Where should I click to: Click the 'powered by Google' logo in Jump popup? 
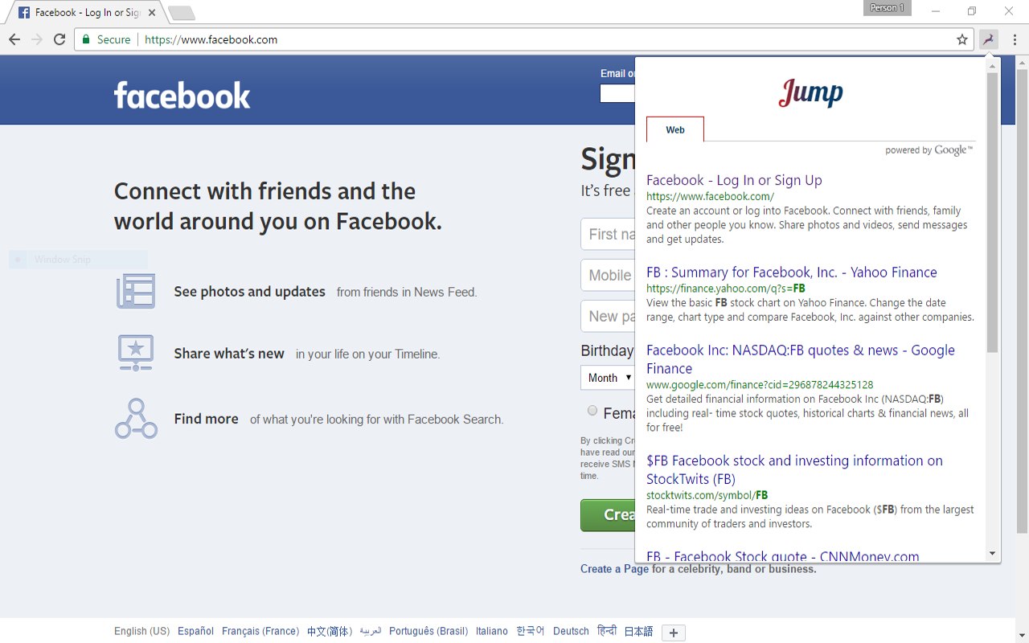[x=929, y=149]
